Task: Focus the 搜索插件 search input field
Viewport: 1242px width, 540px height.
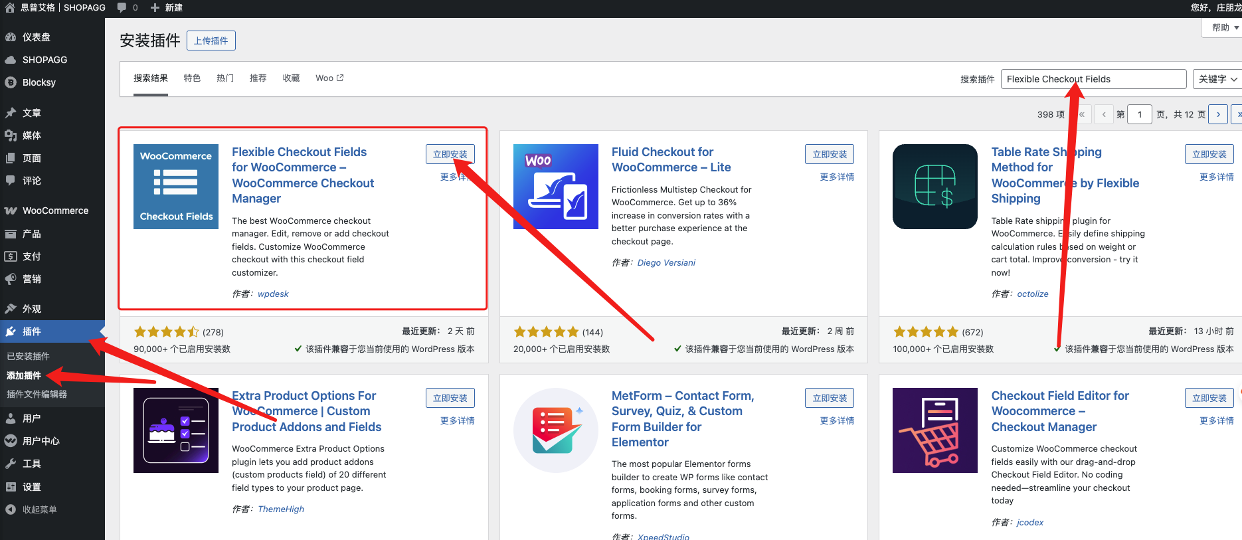Action: (x=1093, y=79)
